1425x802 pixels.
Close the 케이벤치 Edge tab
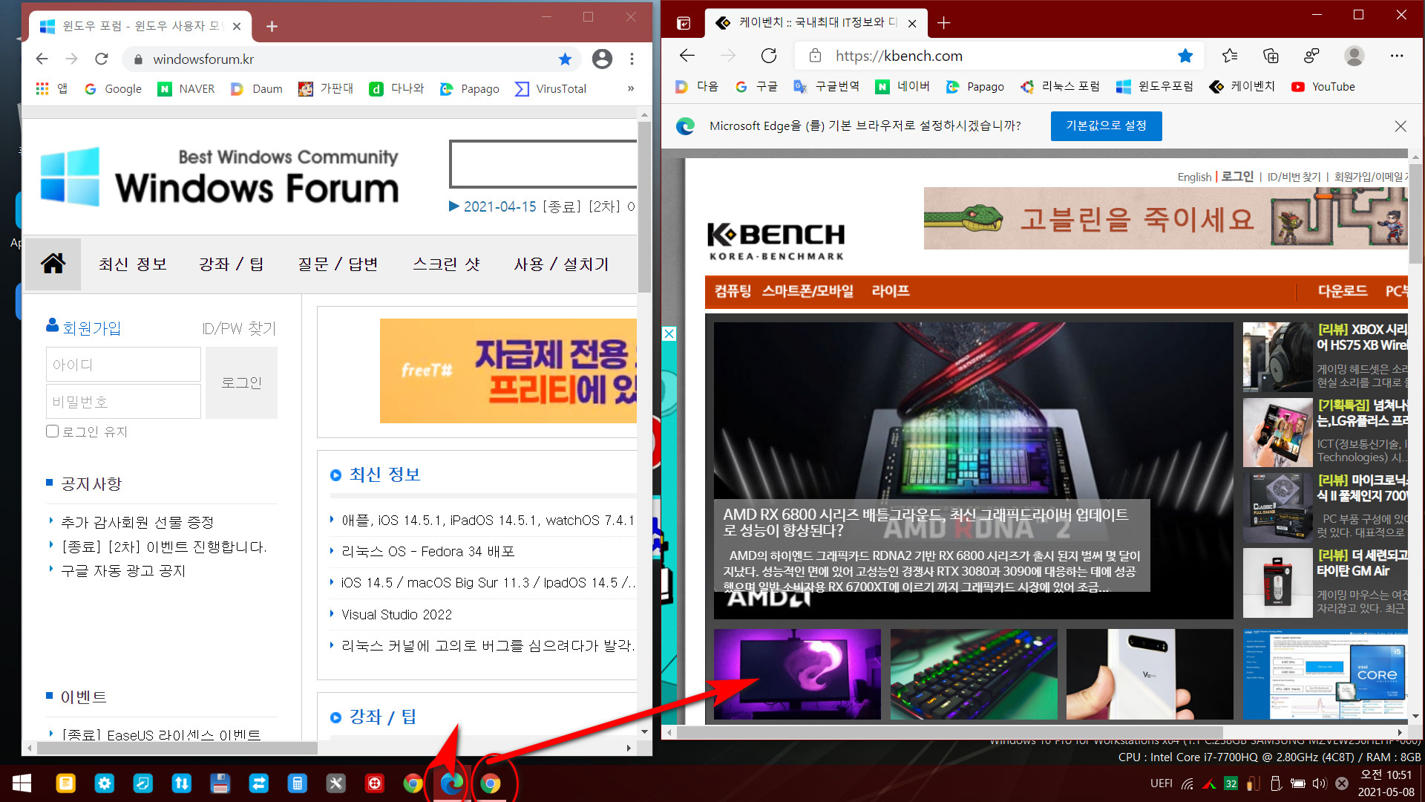click(x=912, y=23)
